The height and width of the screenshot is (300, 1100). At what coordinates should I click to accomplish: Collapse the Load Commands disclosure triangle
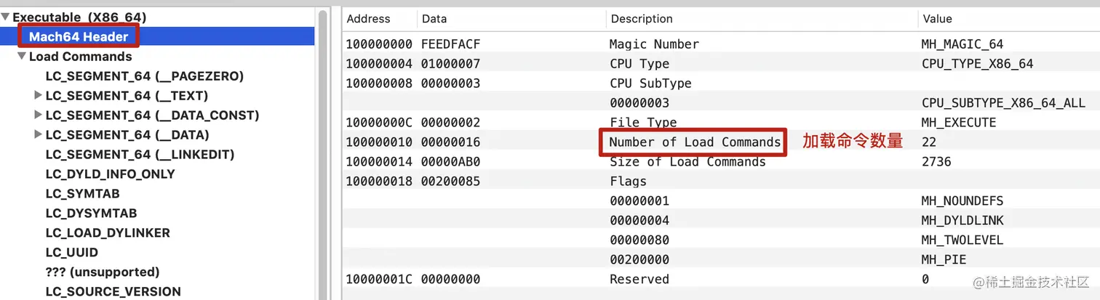click(x=22, y=56)
